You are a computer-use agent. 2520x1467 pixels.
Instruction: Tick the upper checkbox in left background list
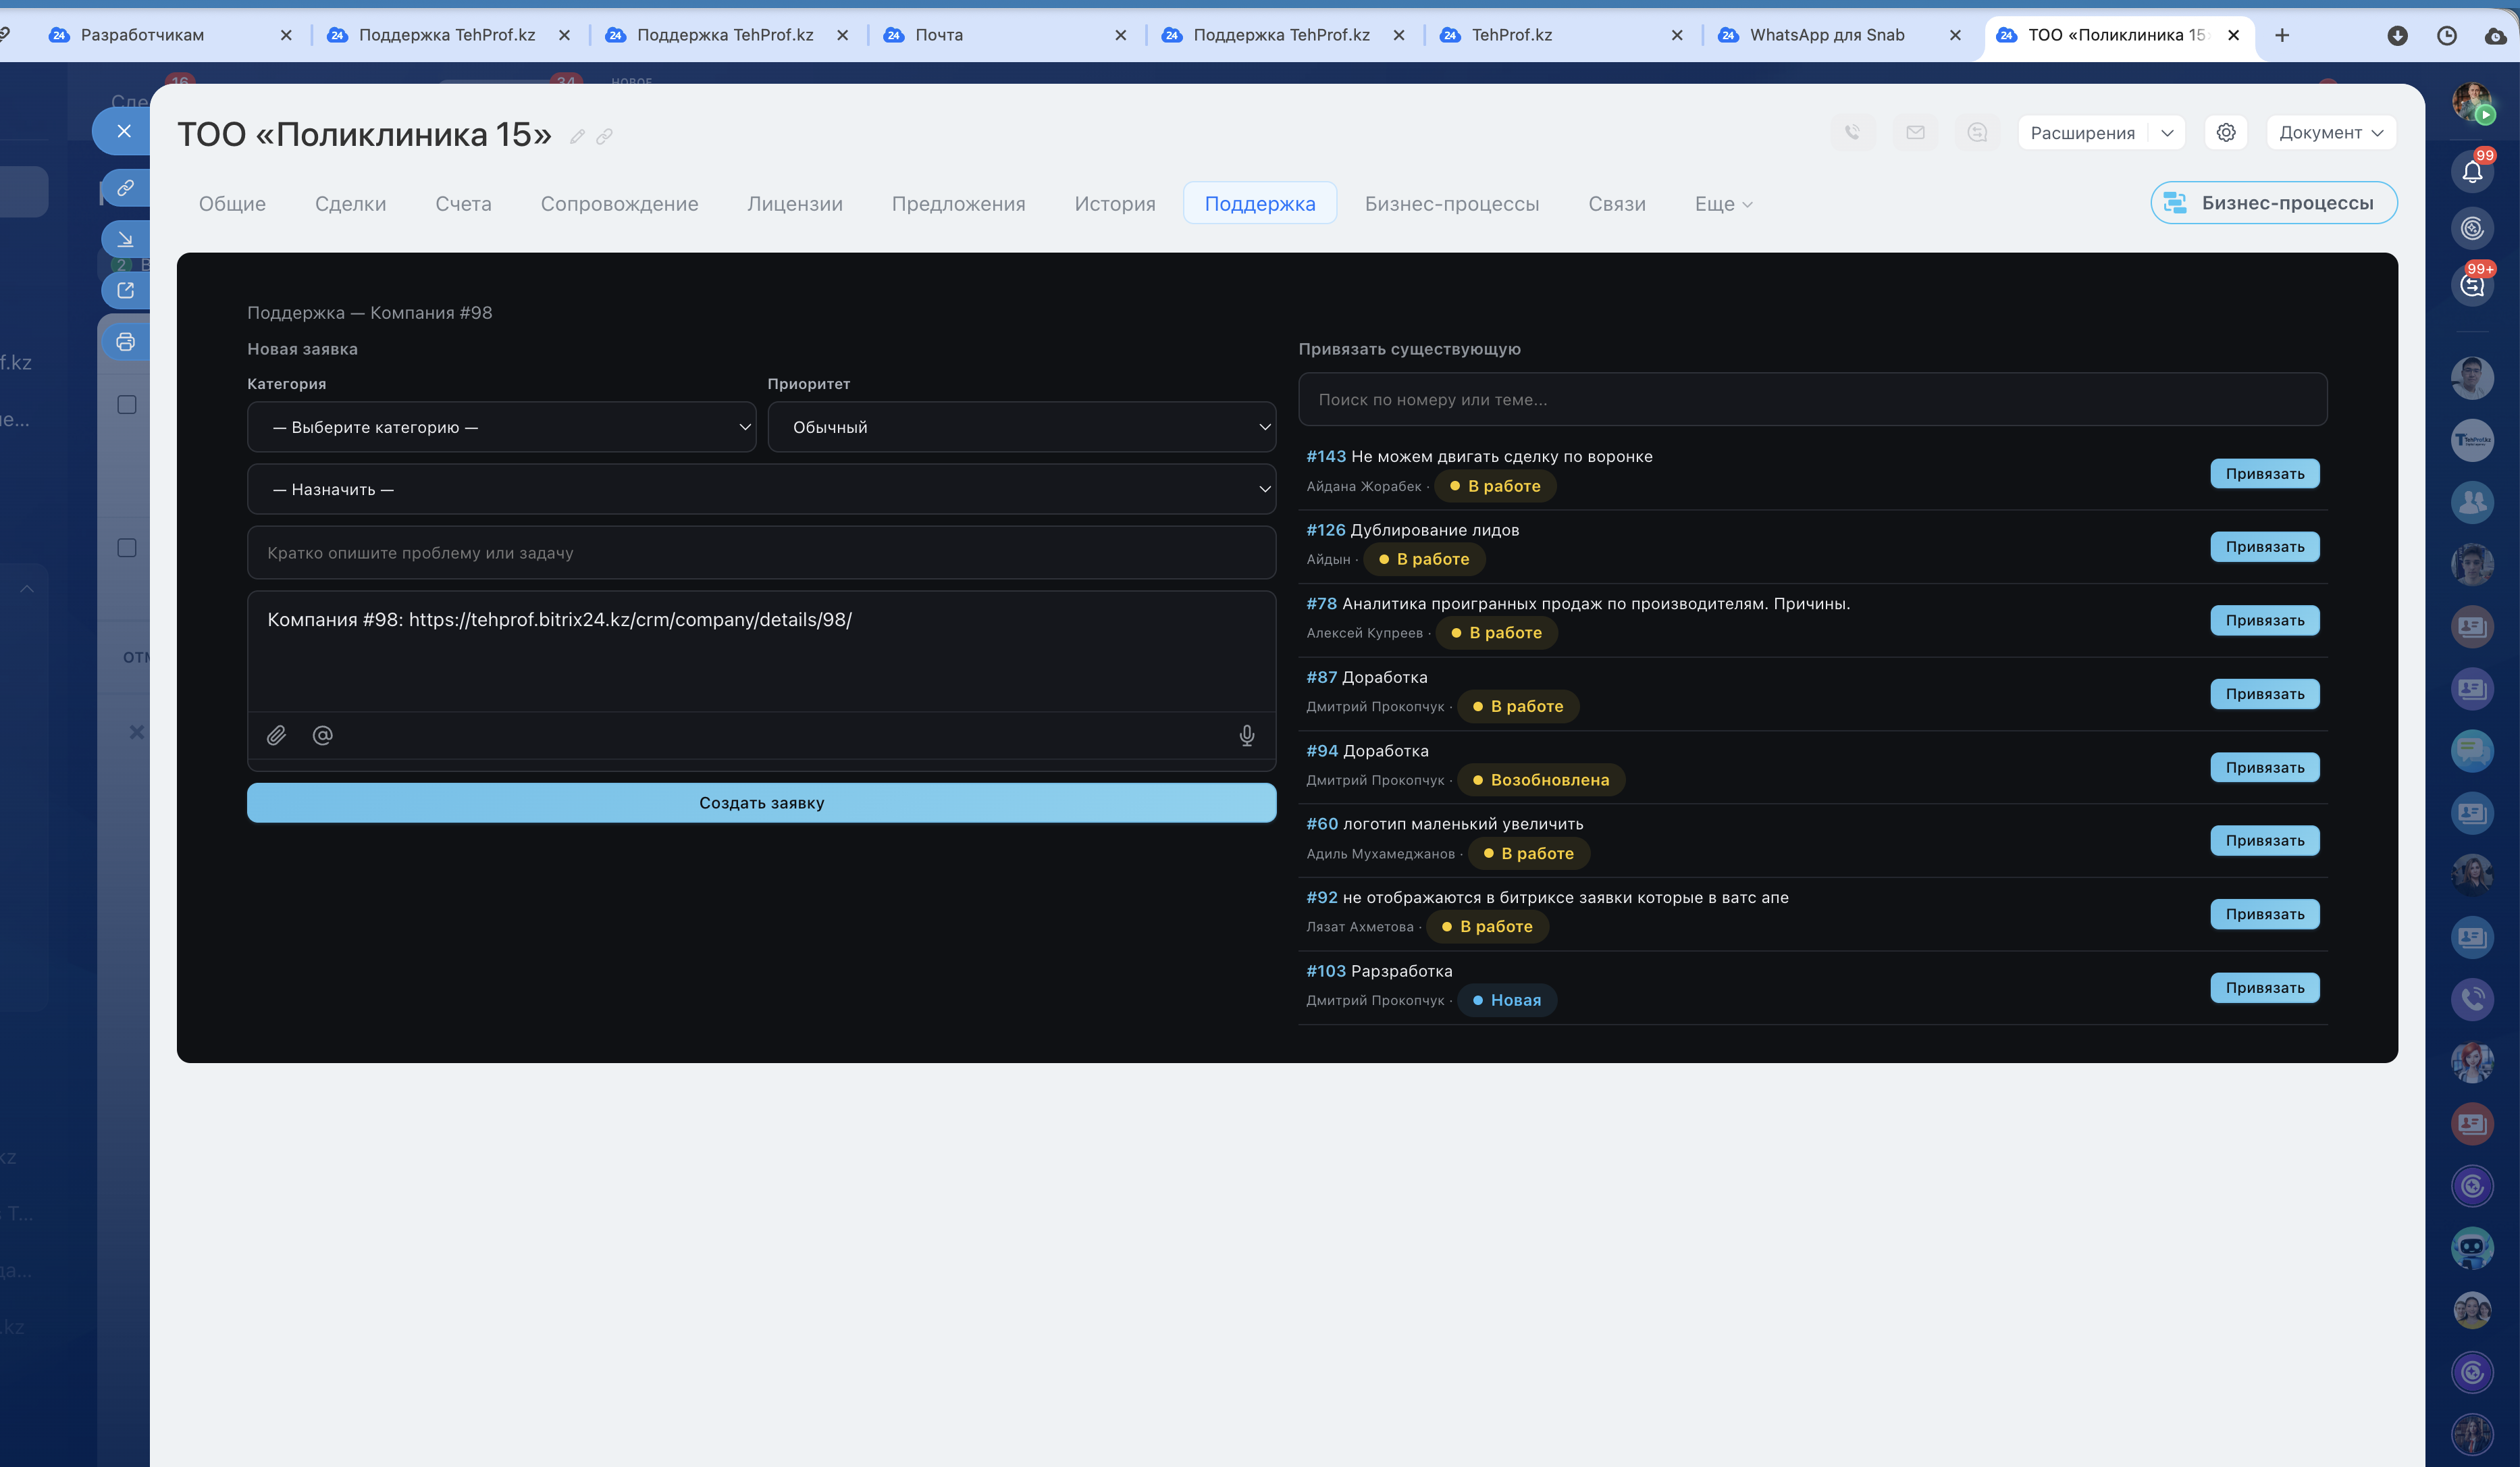[127, 405]
